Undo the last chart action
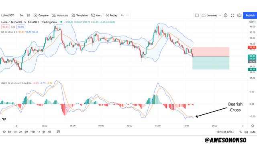This screenshot has height=144, width=257. tap(122, 15)
